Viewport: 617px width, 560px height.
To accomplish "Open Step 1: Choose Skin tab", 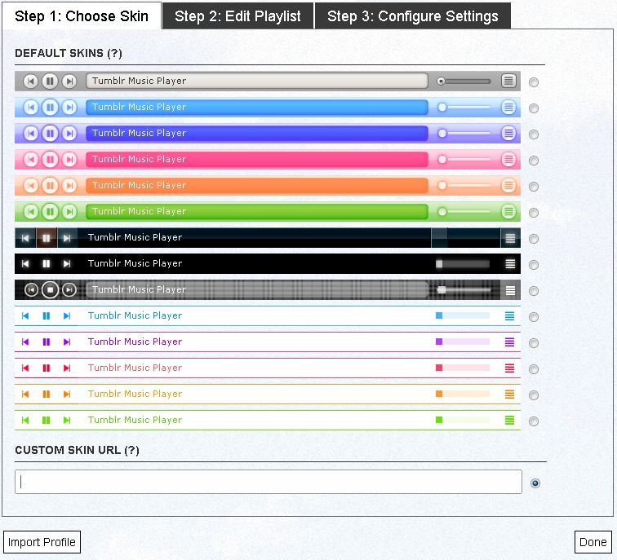I will coord(82,16).
